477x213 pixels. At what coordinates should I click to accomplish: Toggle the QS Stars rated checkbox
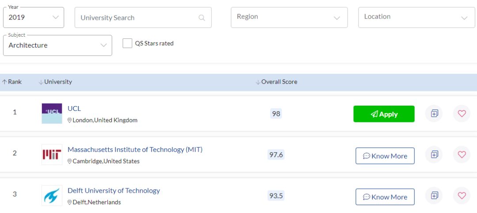click(x=128, y=43)
